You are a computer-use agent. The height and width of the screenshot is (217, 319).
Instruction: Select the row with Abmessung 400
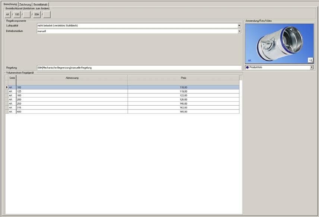tap(122, 112)
